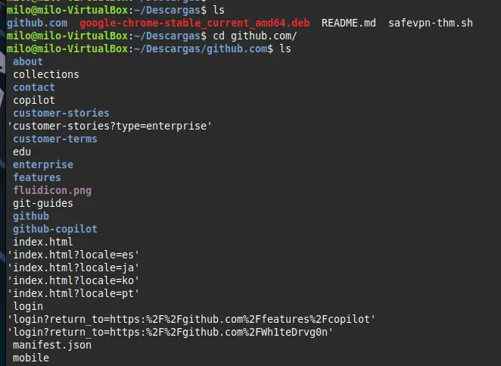Screen dimensions: 501x366
Task: Click the 'enterprise' directory entry
Action: (x=43, y=164)
